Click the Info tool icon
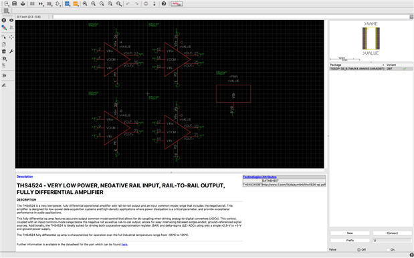Image resolution: width=414 pixels, height=258 pixels. 4,20
